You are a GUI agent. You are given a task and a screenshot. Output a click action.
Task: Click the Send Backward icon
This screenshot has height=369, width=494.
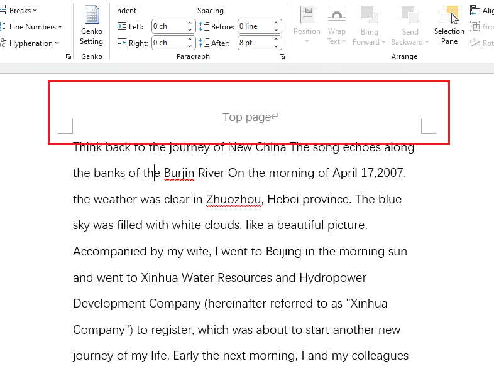point(410,14)
